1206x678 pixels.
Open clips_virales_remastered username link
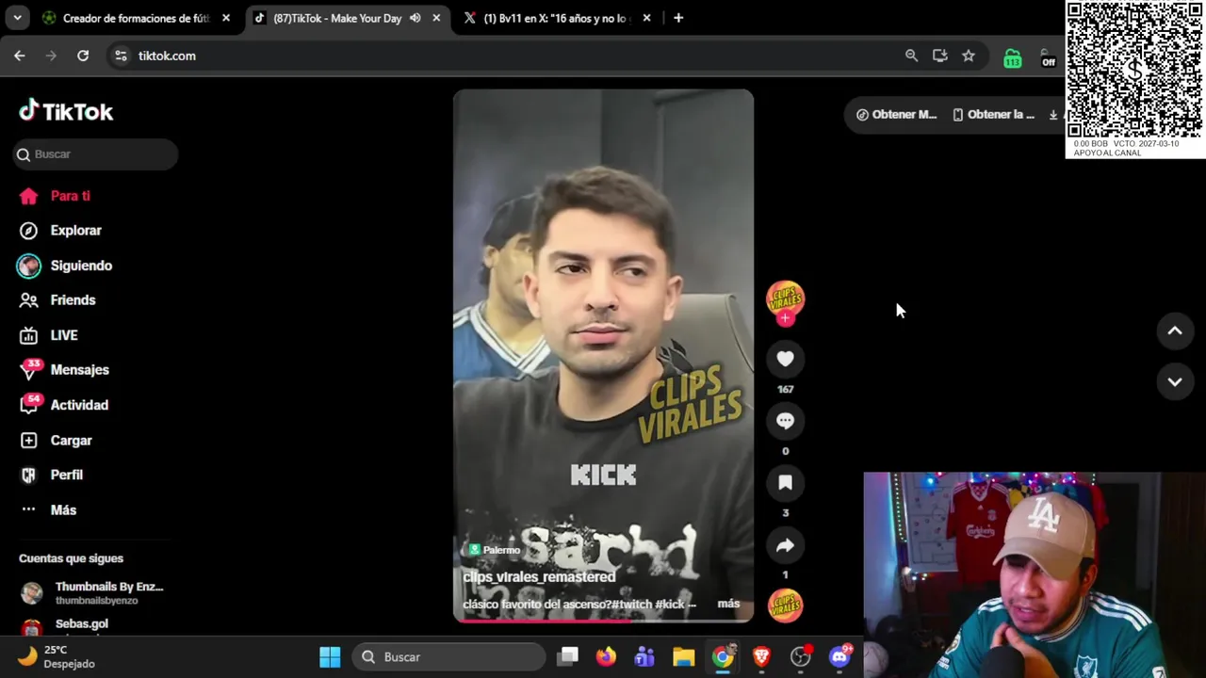tap(539, 577)
